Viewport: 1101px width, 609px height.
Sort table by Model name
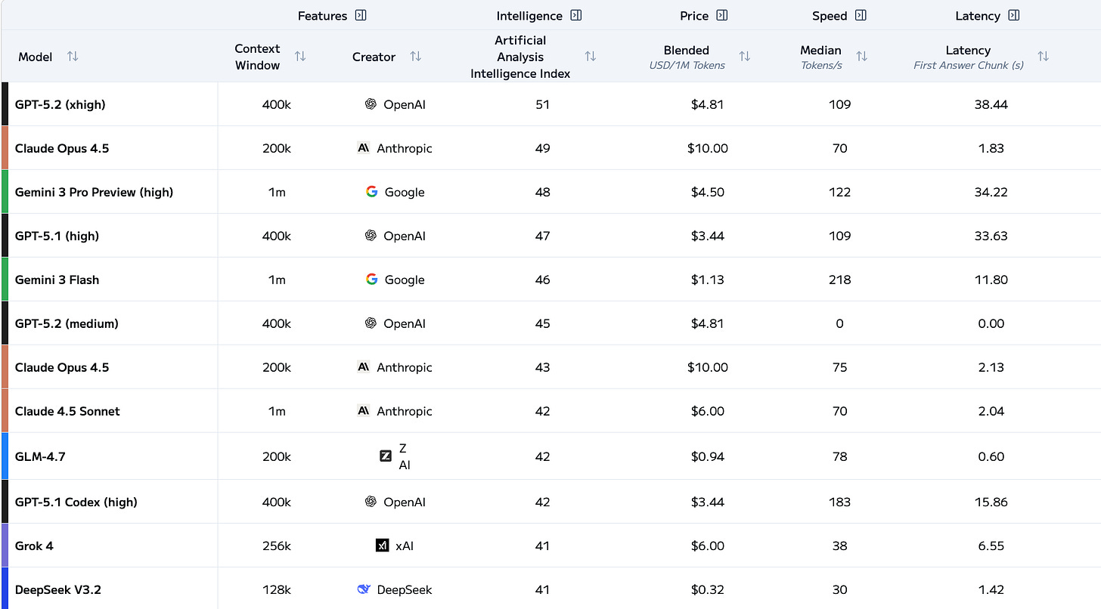73,57
